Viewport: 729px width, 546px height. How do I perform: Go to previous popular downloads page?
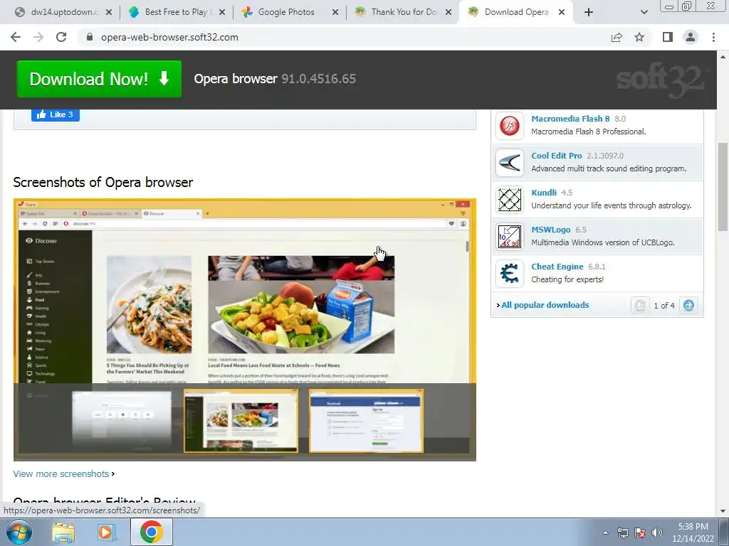tap(640, 305)
